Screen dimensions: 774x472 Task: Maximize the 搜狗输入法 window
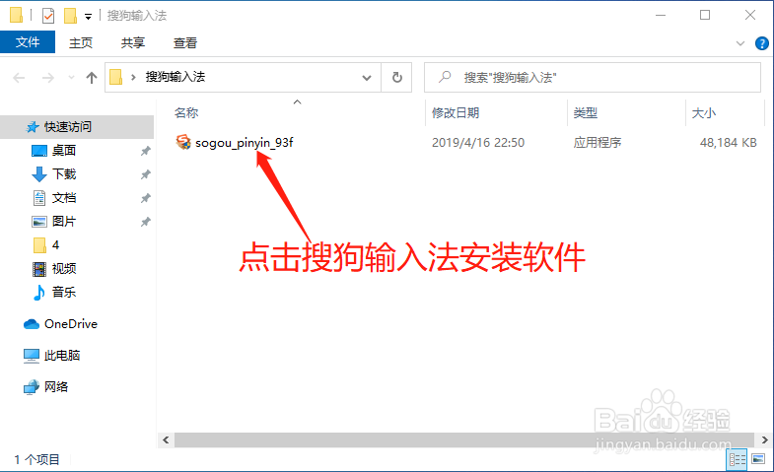(705, 16)
